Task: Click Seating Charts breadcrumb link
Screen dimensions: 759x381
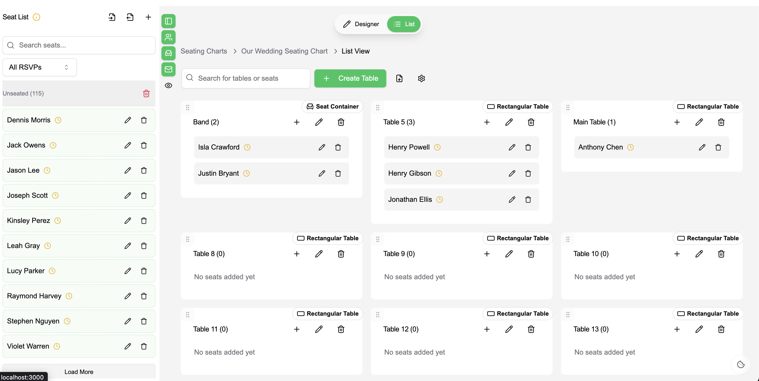Action: (x=204, y=51)
